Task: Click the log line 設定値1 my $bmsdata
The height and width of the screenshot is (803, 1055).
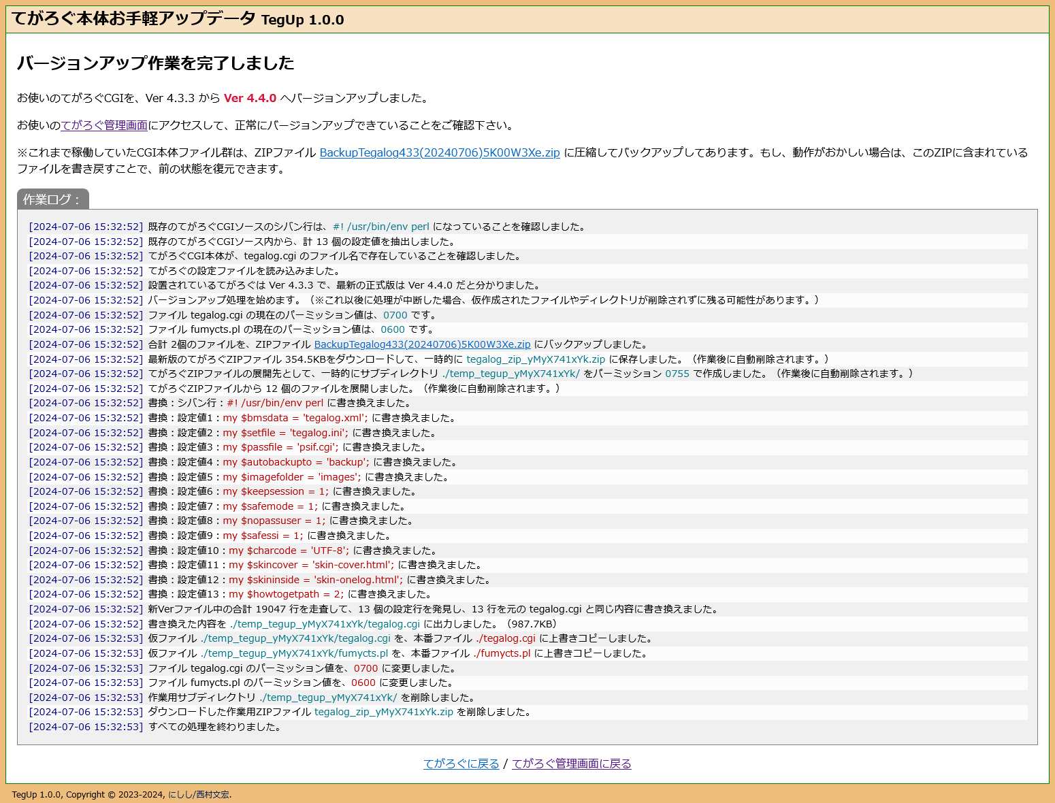Action: tap(527, 418)
